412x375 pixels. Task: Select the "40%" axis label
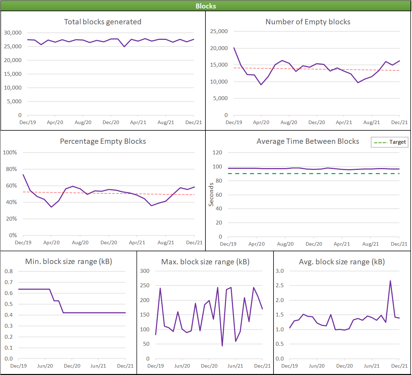tap(11, 202)
